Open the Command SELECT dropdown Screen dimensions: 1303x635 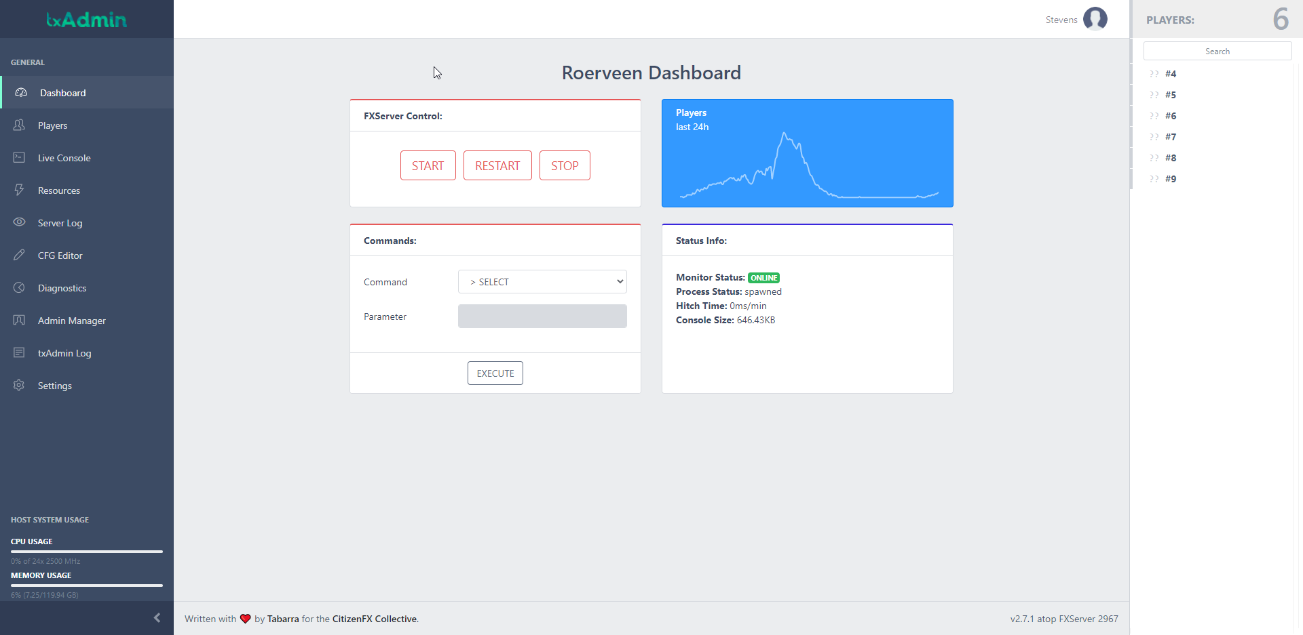coord(542,282)
